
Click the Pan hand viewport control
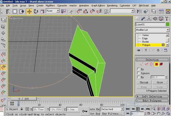[159, 114]
